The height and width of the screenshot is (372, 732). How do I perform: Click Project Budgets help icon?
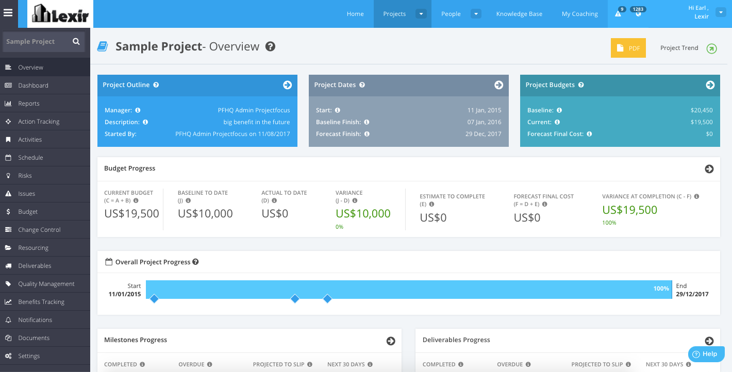coord(581,85)
